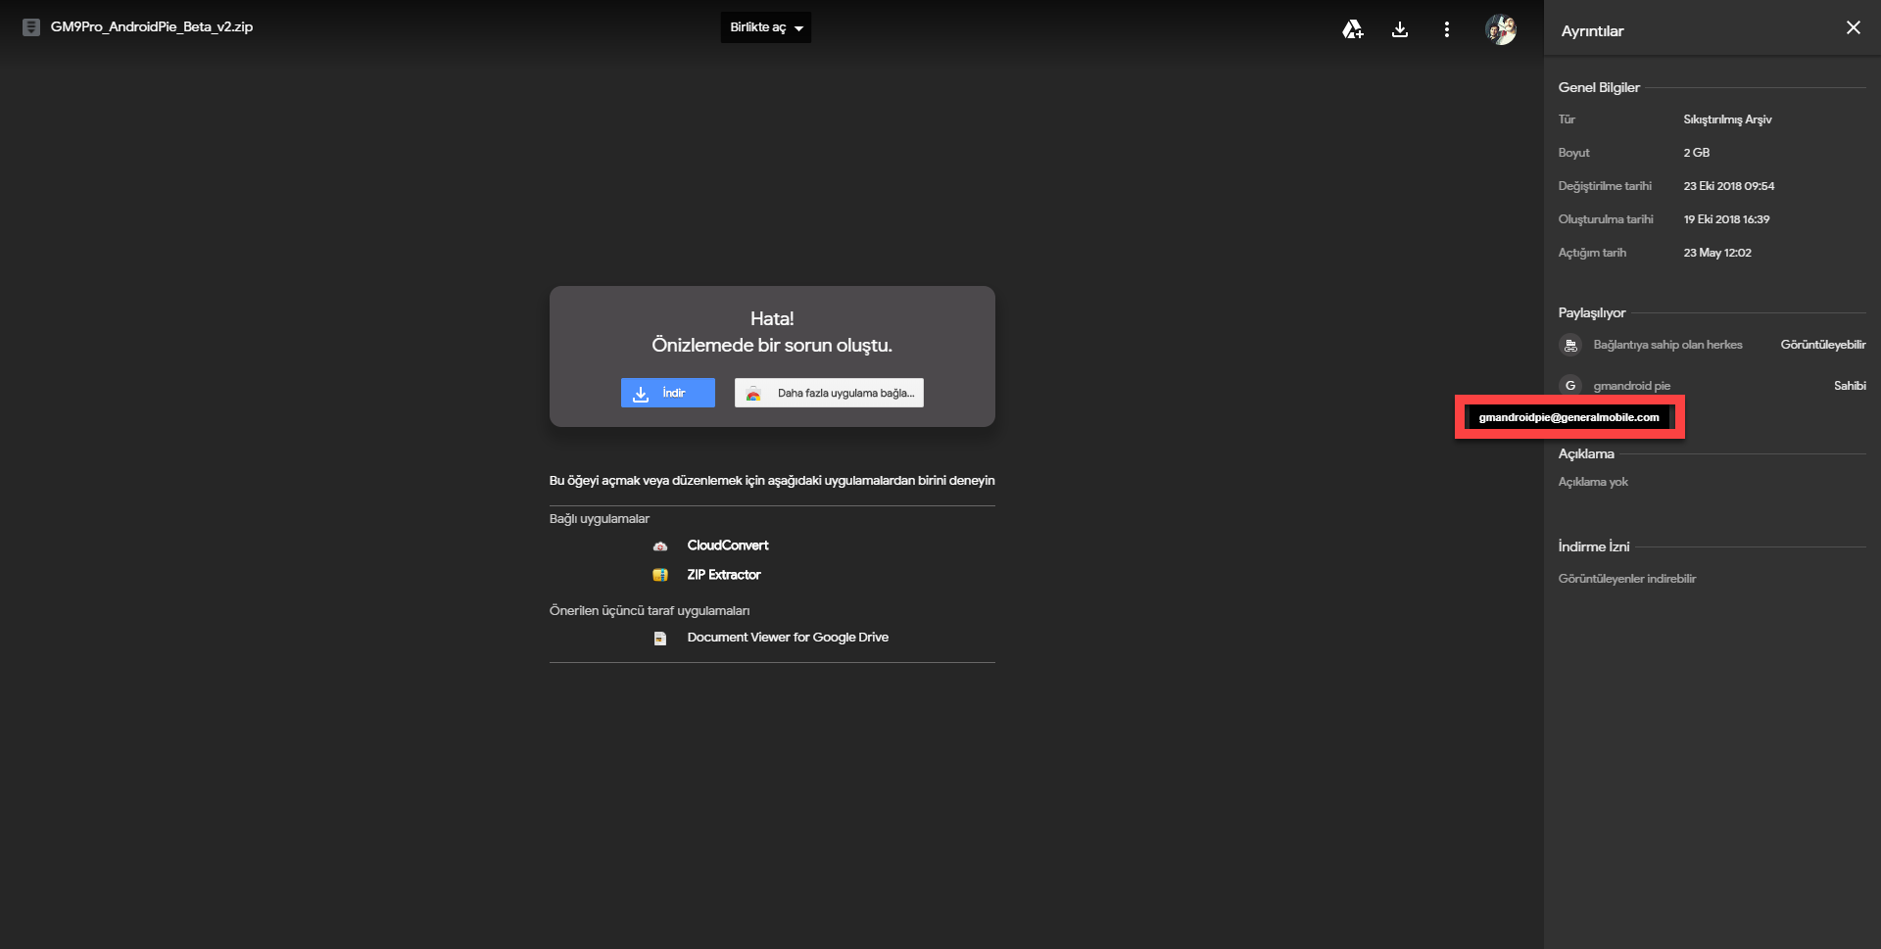The image size is (1881, 949).
Task: Click the download icon in top toolbar
Action: click(1400, 29)
